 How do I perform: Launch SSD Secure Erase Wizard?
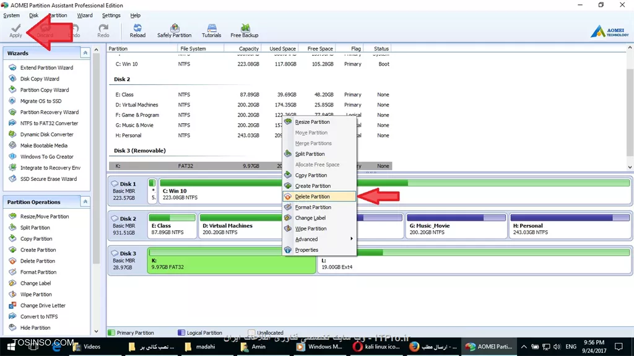coord(48,179)
